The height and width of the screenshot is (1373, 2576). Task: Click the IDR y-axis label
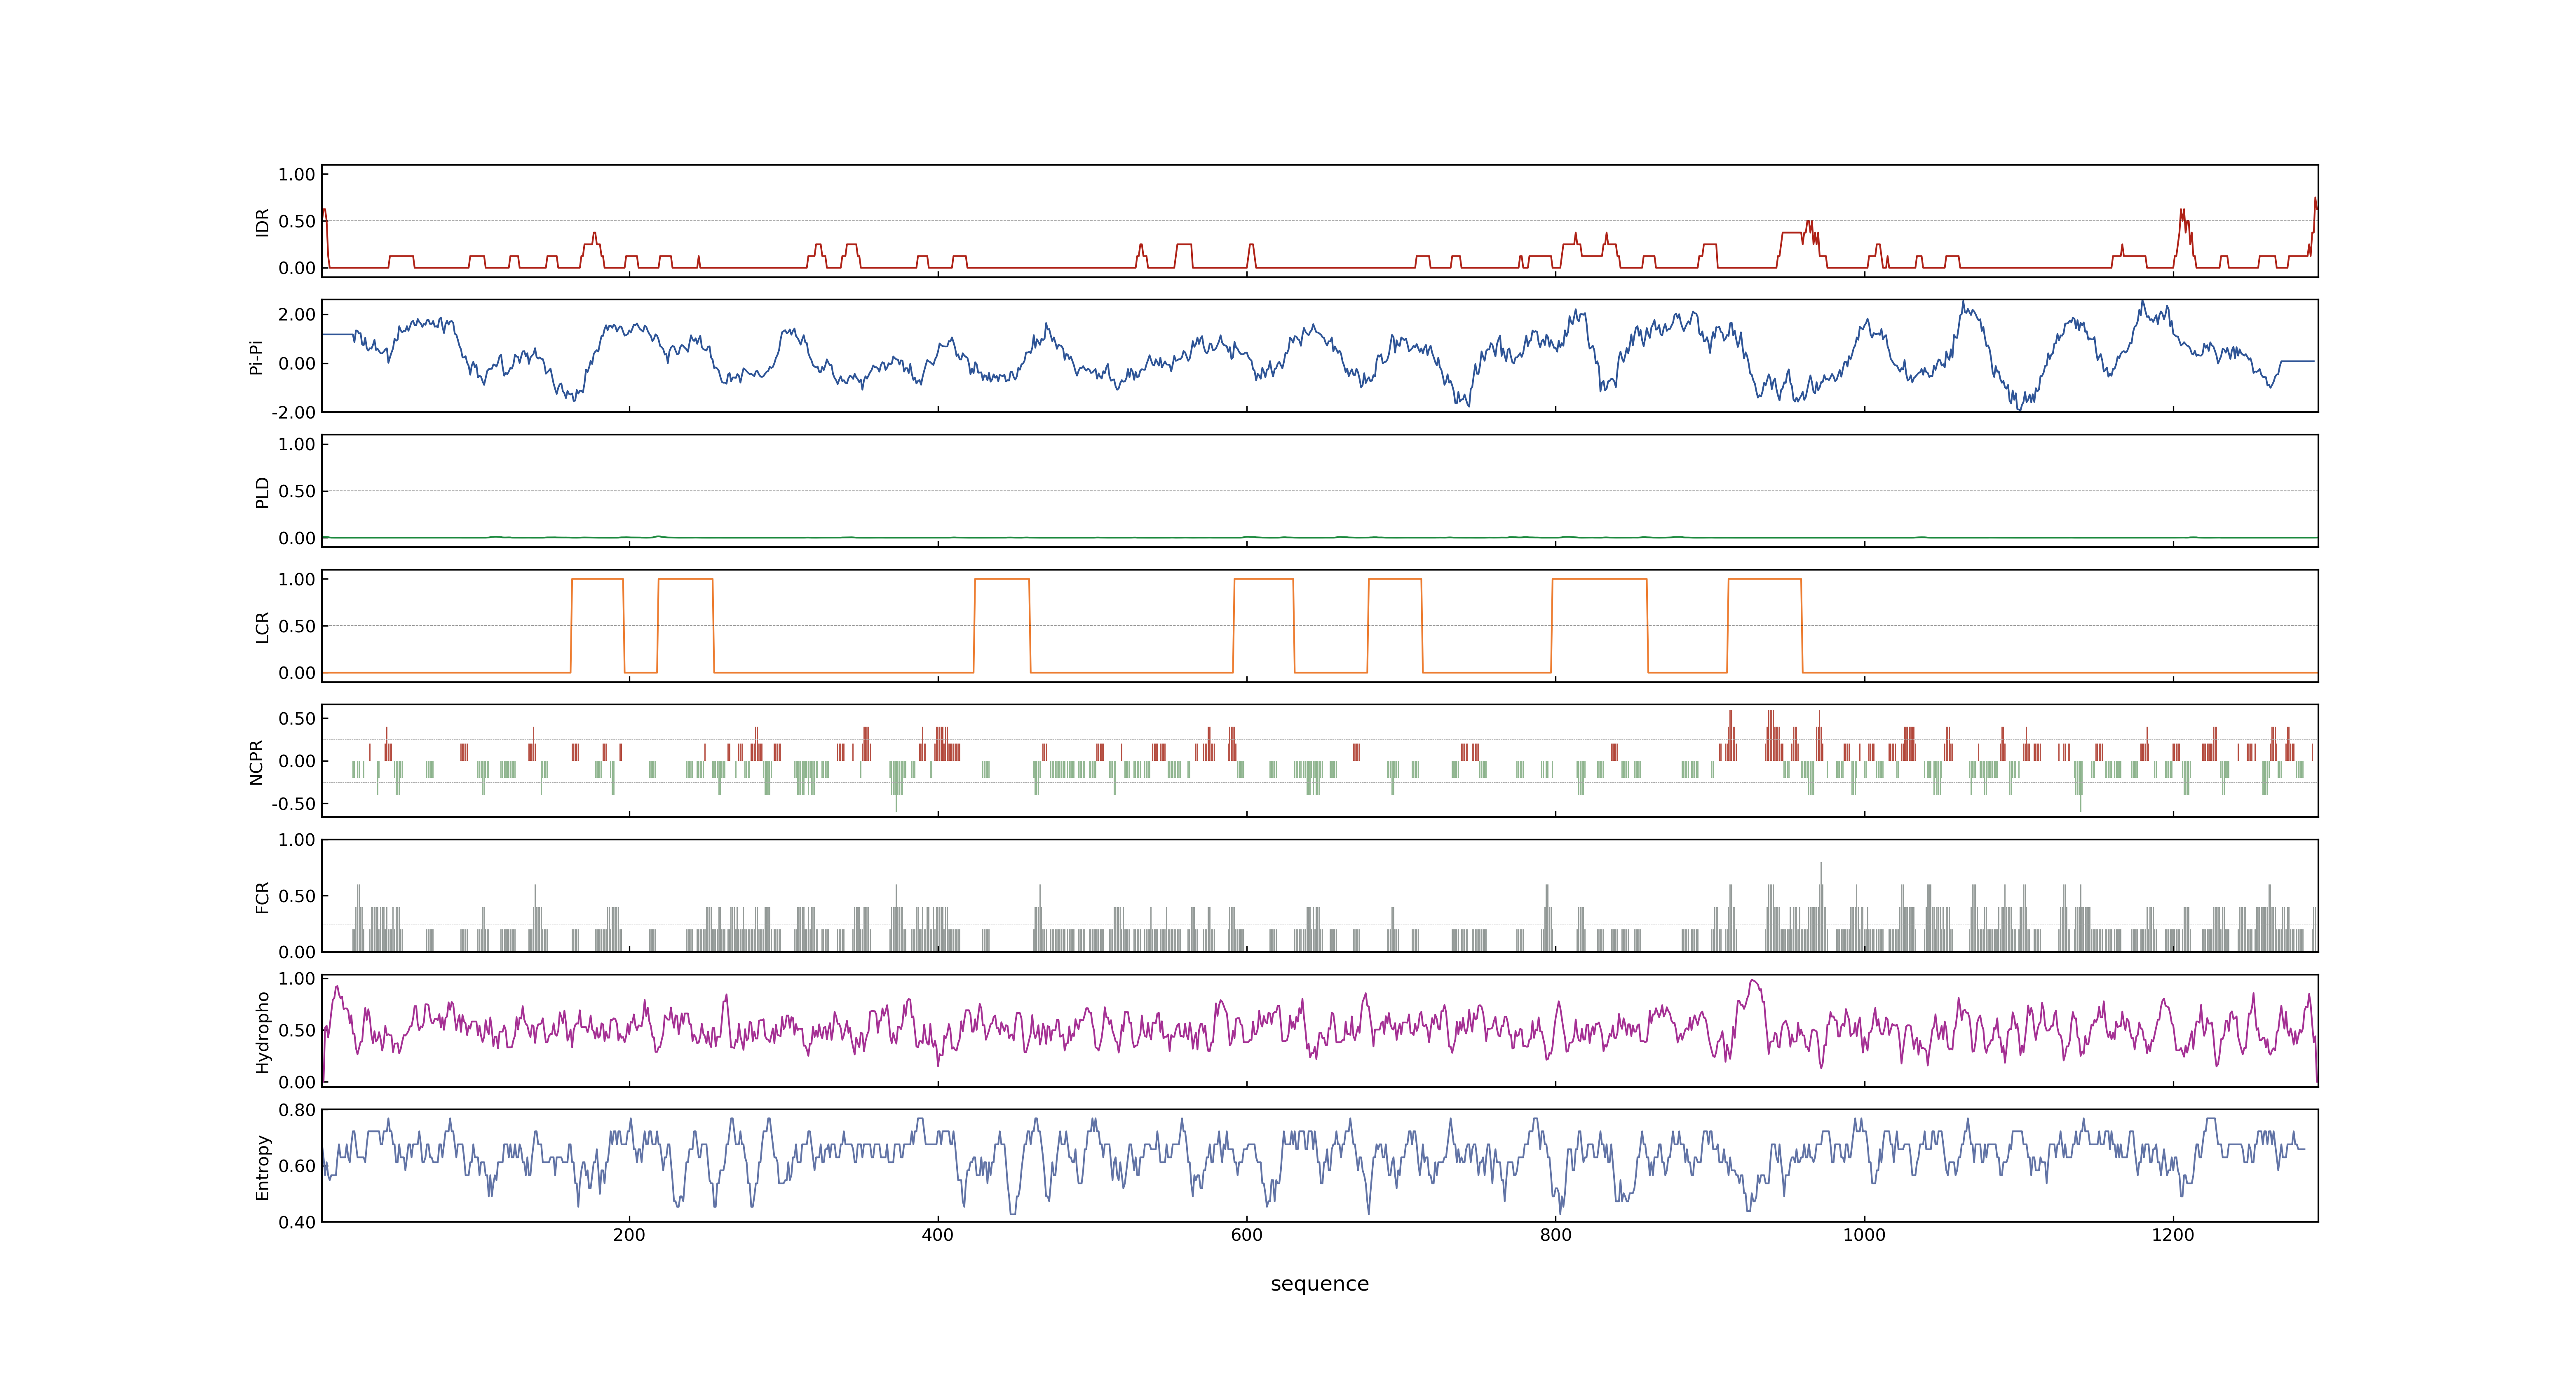click(x=262, y=222)
